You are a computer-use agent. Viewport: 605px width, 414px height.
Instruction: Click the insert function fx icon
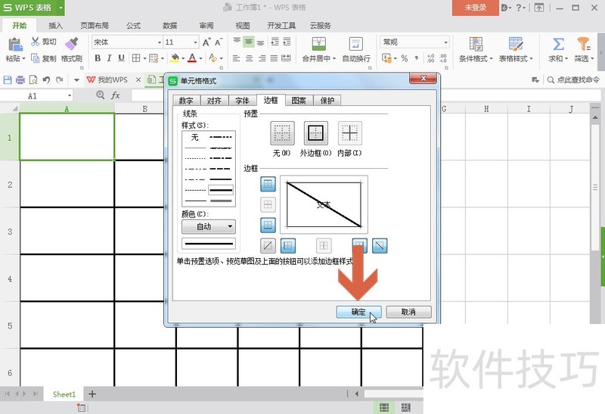coord(116,95)
